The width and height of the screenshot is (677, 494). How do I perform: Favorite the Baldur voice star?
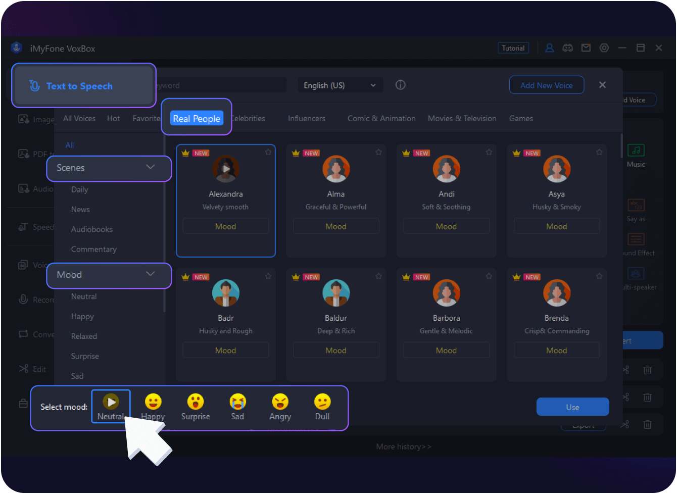pos(378,276)
